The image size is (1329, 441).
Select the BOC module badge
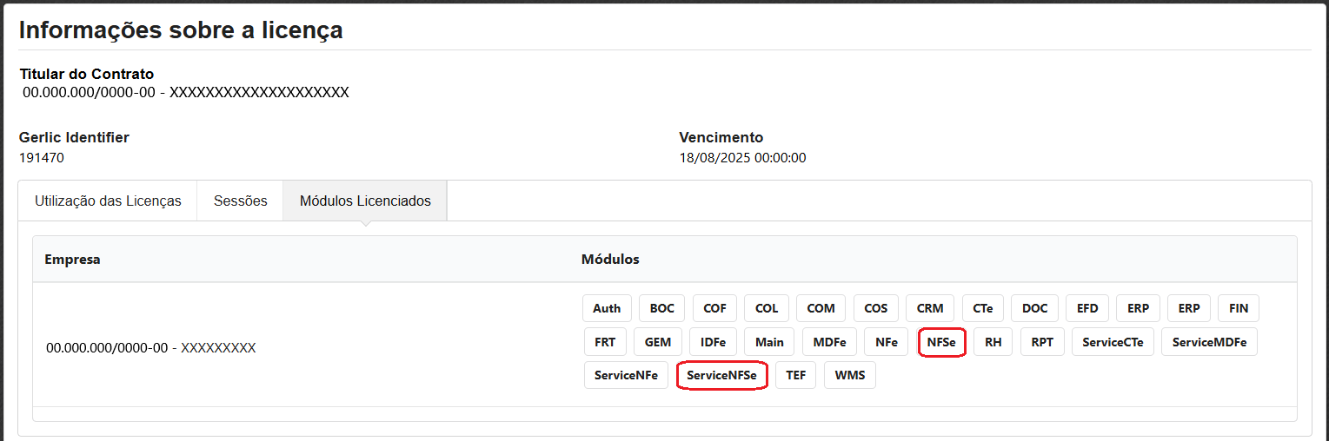(661, 308)
